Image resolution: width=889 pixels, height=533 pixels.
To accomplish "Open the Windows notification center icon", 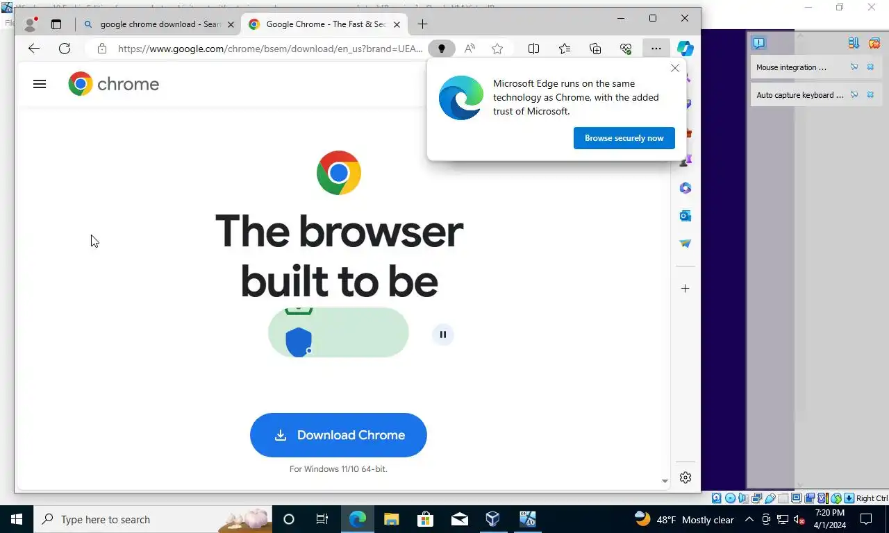I will click(x=866, y=519).
